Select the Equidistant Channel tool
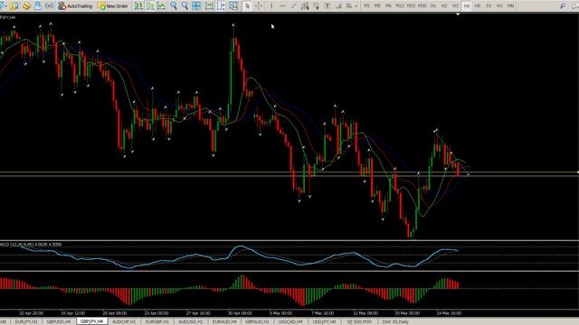The height and width of the screenshot is (325, 579). (x=305, y=6)
